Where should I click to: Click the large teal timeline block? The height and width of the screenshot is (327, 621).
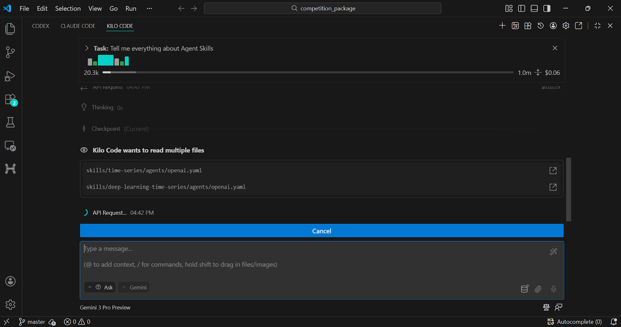(106, 60)
